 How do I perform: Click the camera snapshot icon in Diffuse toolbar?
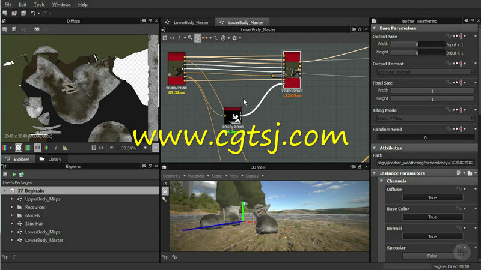37,29
